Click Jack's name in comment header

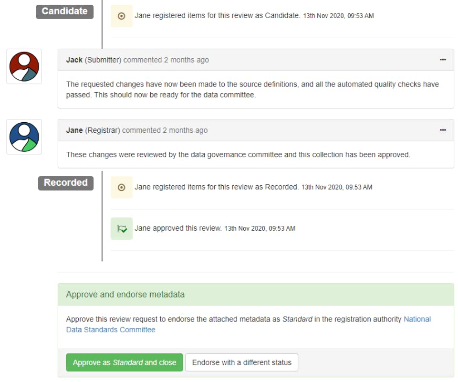click(74, 60)
